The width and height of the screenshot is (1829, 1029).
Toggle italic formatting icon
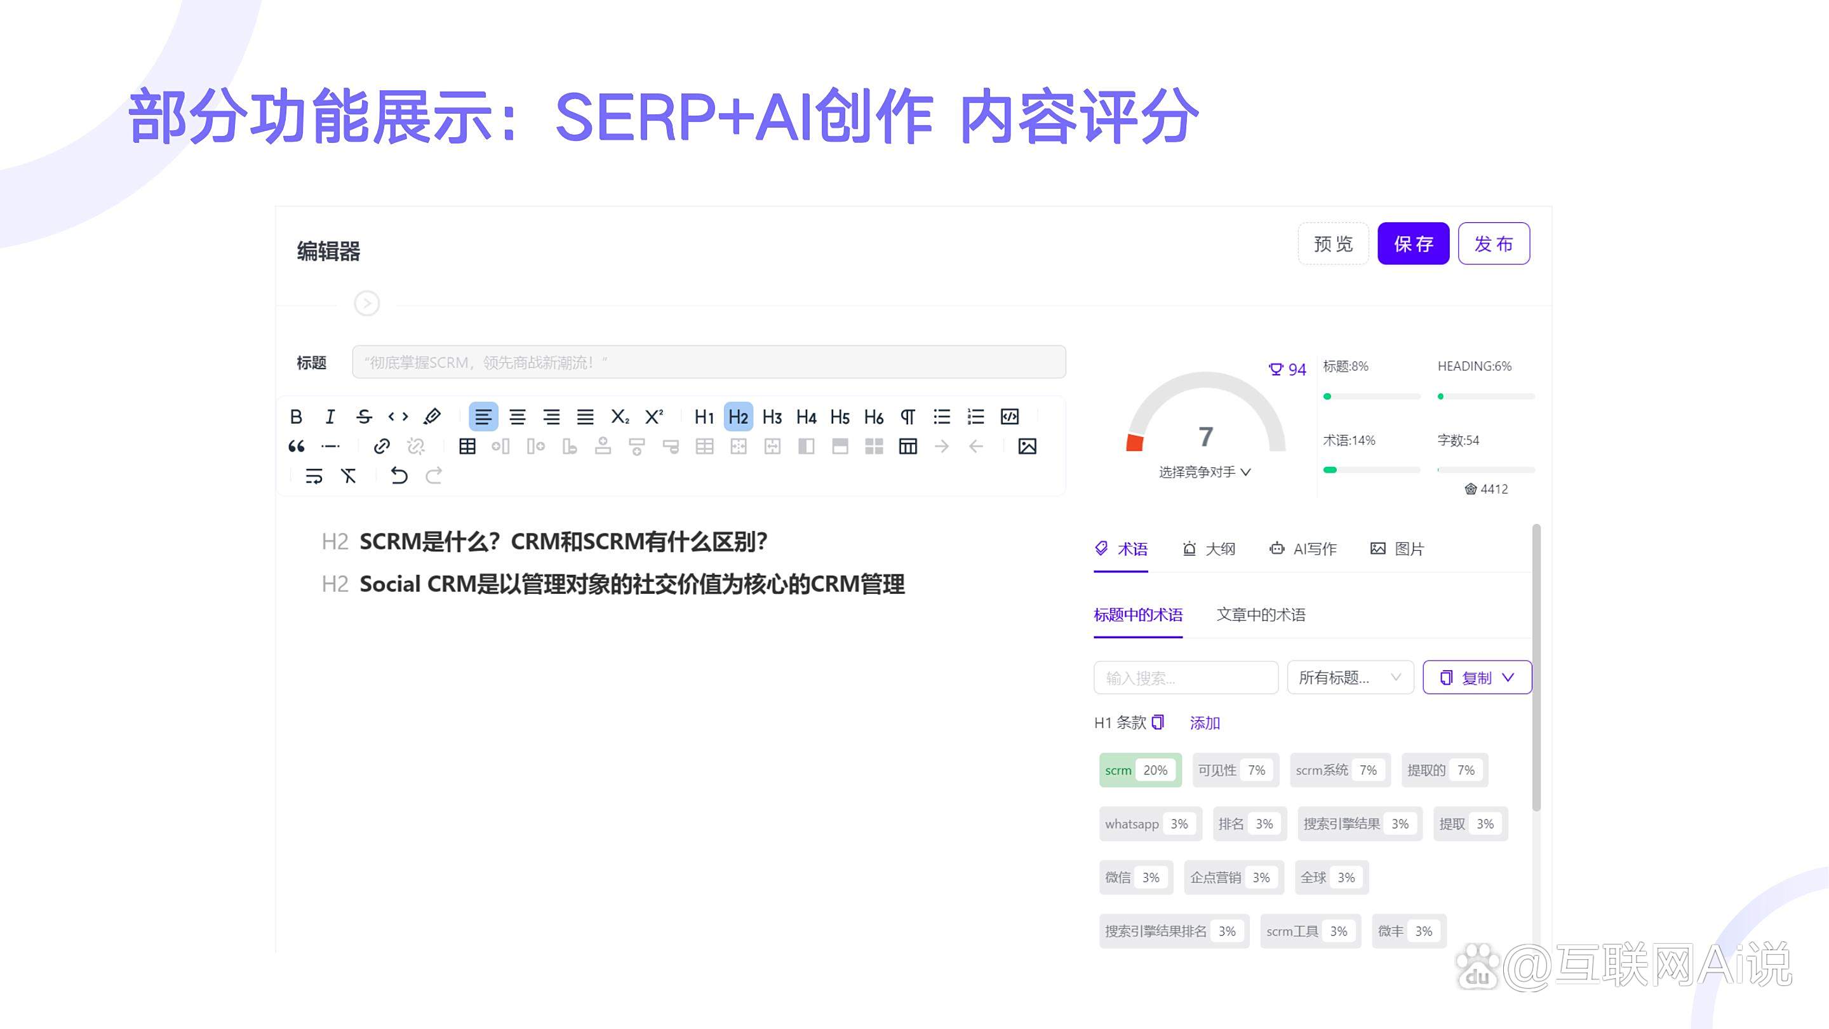pos(330,416)
